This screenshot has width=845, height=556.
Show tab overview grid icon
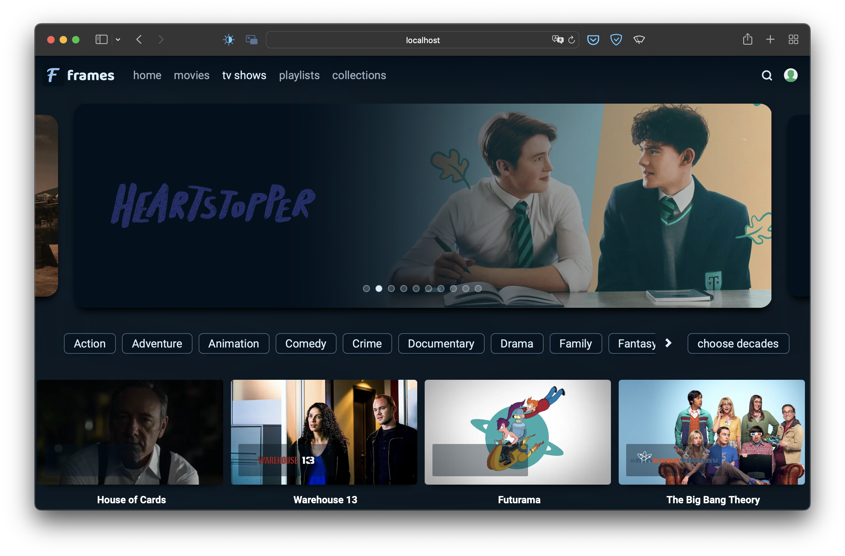(793, 39)
